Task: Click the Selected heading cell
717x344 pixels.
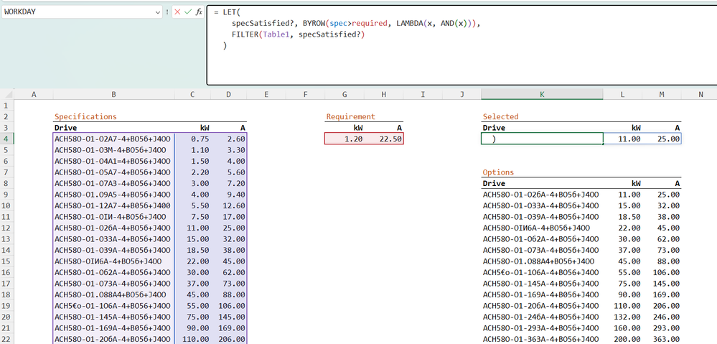Action: coord(542,116)
